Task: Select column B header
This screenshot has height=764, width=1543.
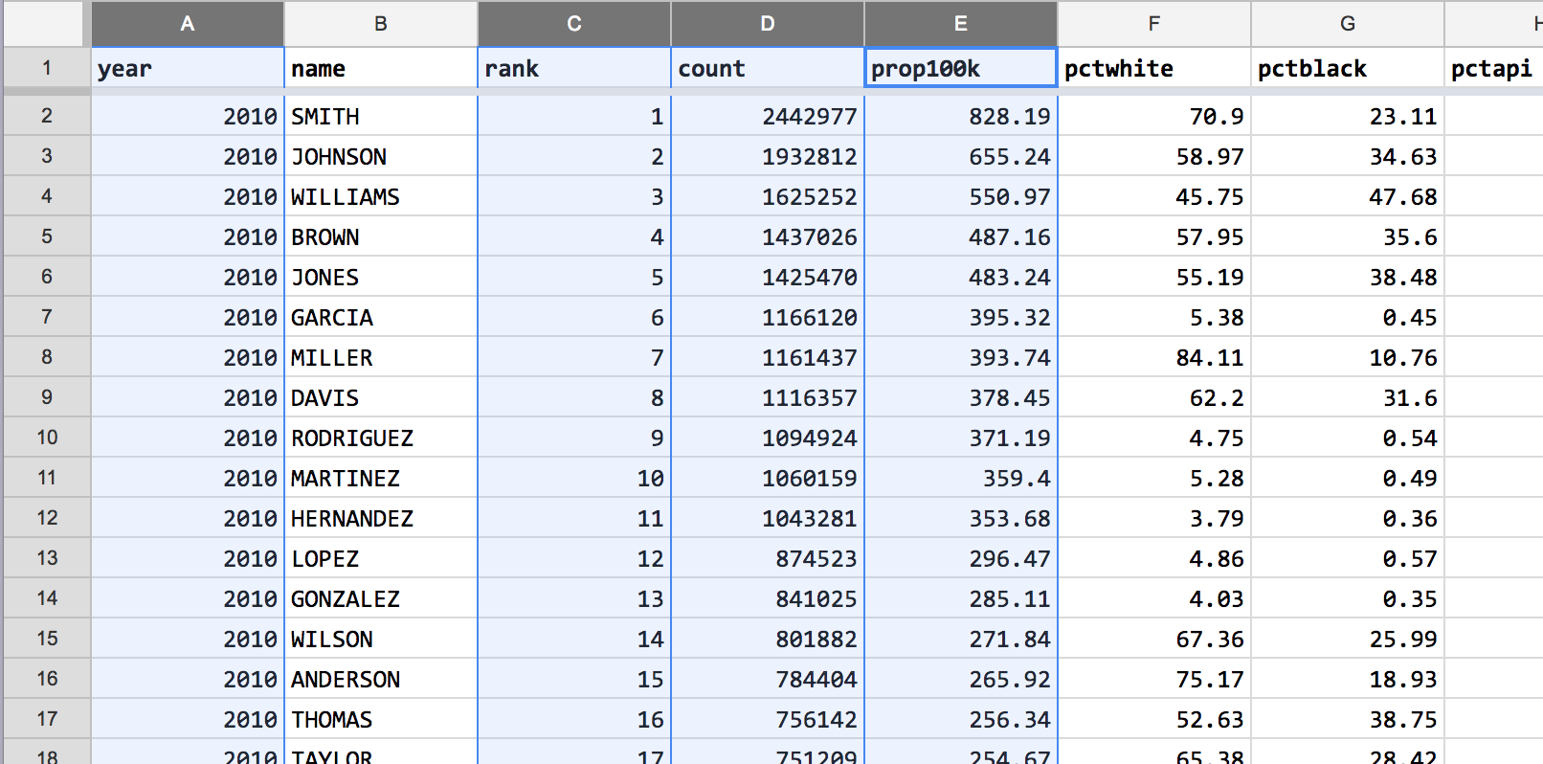Action: click(x=381, y=23)
